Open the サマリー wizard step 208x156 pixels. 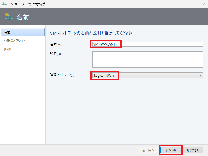pos(9,49)
